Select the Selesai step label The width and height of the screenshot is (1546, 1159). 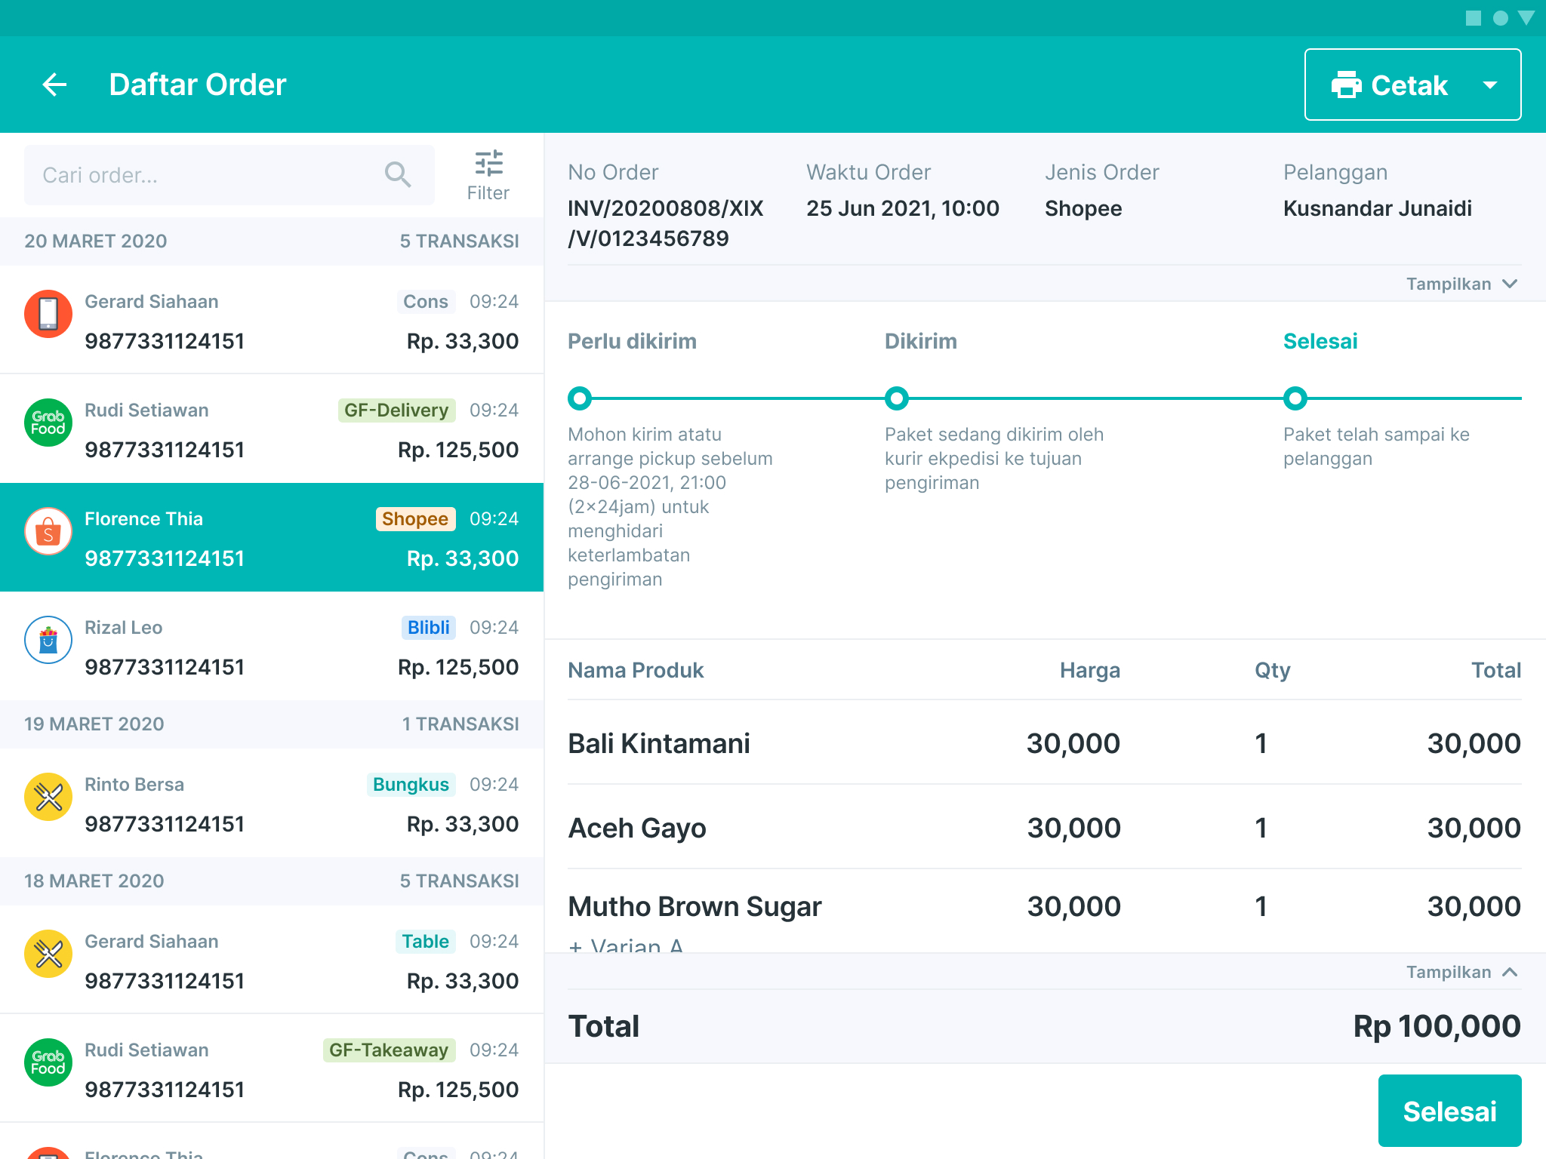click(1320, 342)
